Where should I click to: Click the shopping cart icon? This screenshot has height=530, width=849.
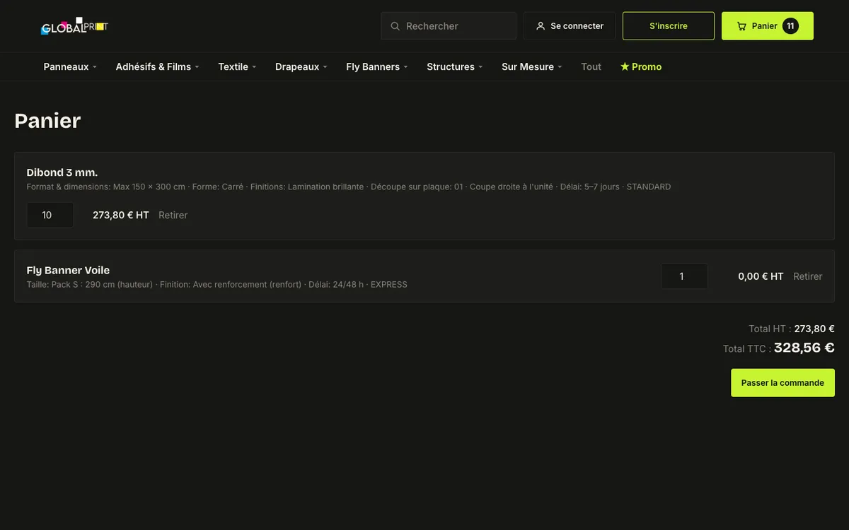741,26
